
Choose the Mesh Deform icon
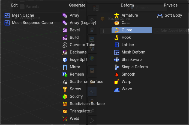pyautogui.click(x=117, y=52)
